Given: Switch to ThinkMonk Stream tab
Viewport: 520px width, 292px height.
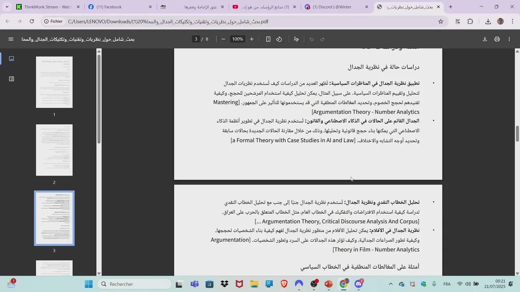Looking at the screenshot, I should (48, 7).
